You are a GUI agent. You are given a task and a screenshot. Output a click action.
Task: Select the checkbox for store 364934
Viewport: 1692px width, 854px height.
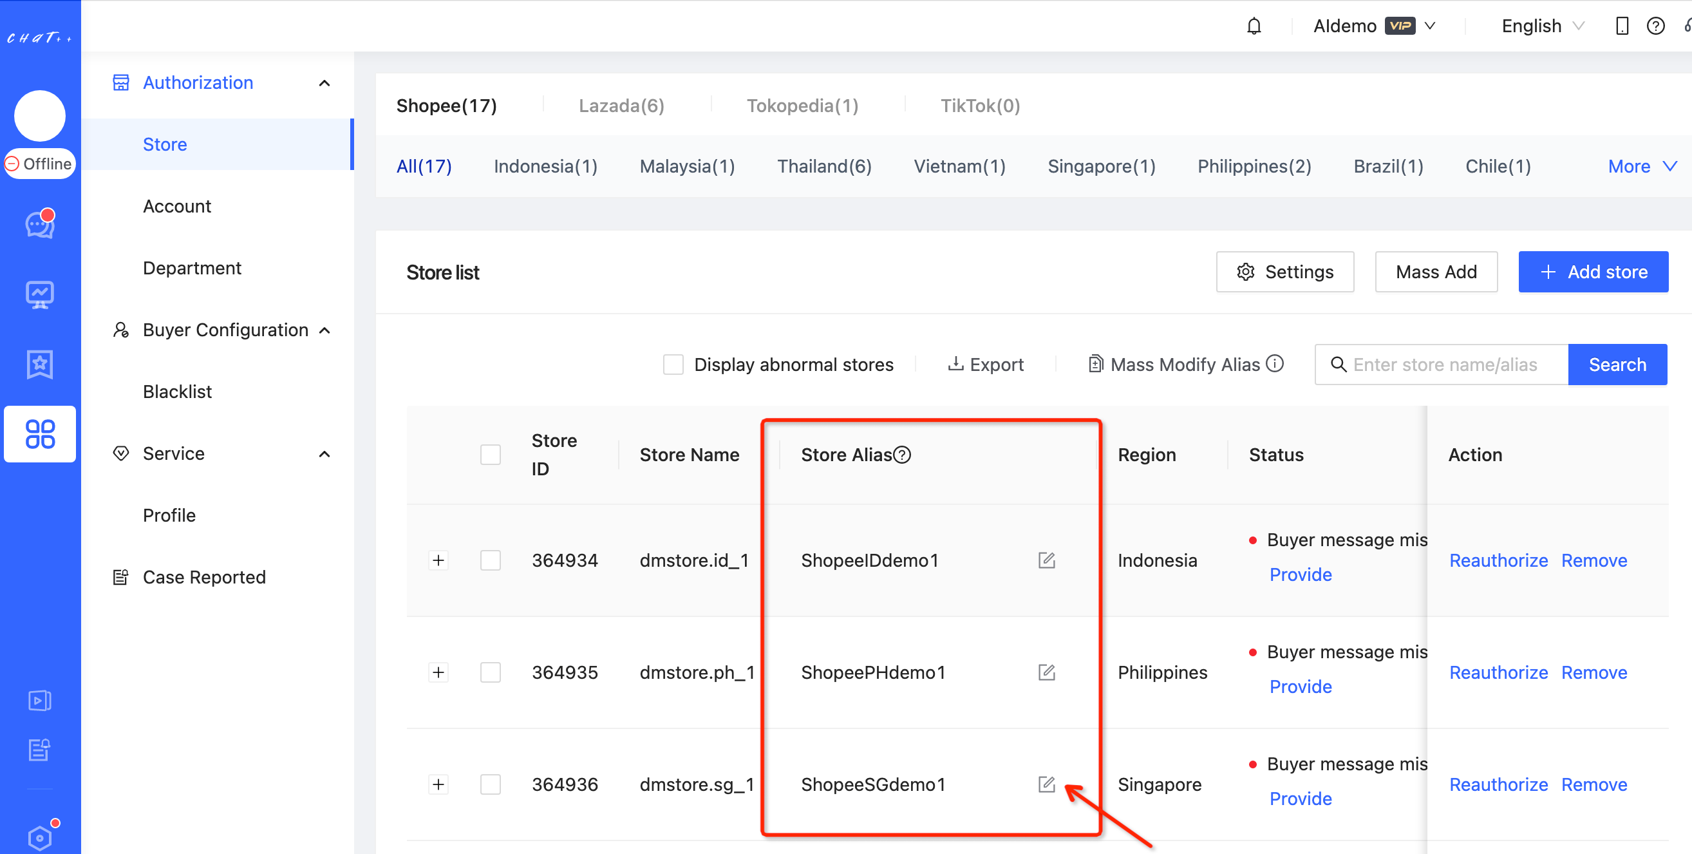pyautogui.click(x=490, y=560)
